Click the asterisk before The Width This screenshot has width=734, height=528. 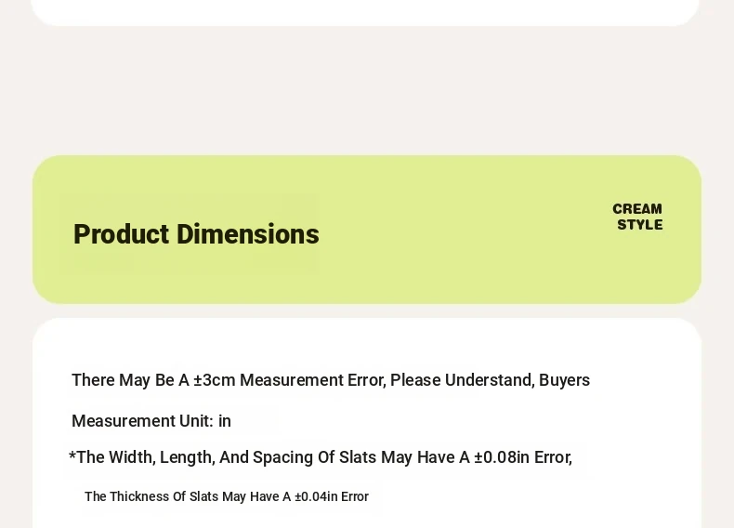coord(72,455)
